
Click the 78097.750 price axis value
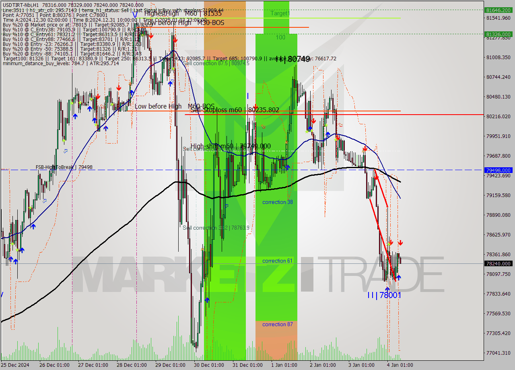[x=499, y=274]
